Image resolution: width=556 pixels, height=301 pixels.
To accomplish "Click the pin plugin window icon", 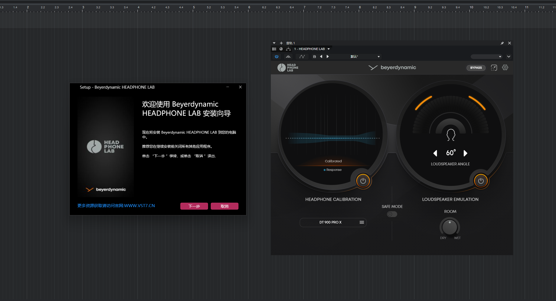I will click(502, 43).
